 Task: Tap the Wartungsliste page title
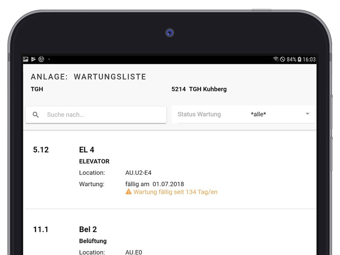click(x=110, y=77)
